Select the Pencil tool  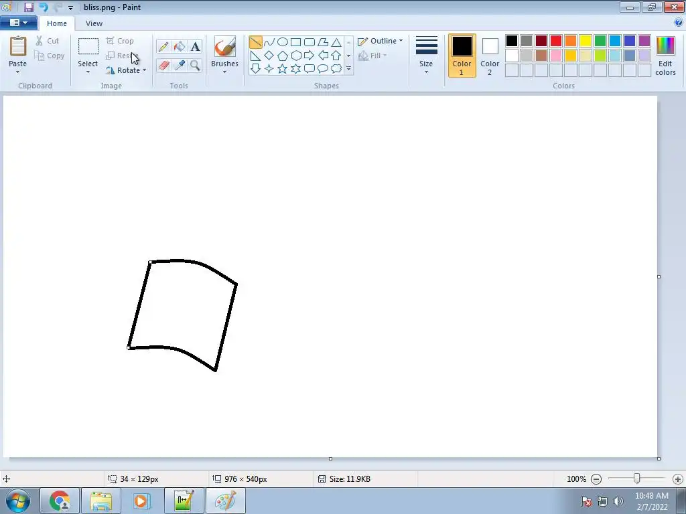[163, 47]
